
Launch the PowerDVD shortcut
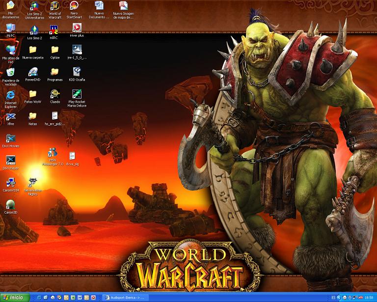pos(33,75)
